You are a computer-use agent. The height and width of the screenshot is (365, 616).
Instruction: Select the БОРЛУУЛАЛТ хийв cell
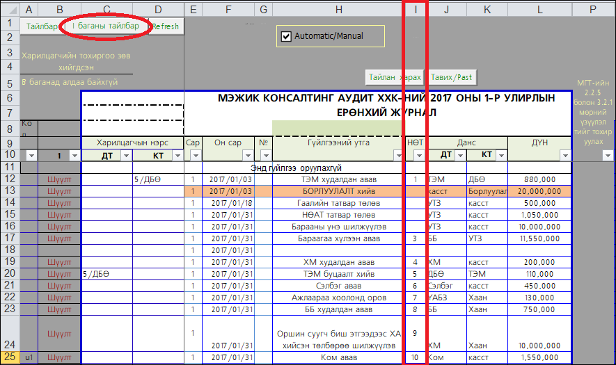tap(338, 191)
